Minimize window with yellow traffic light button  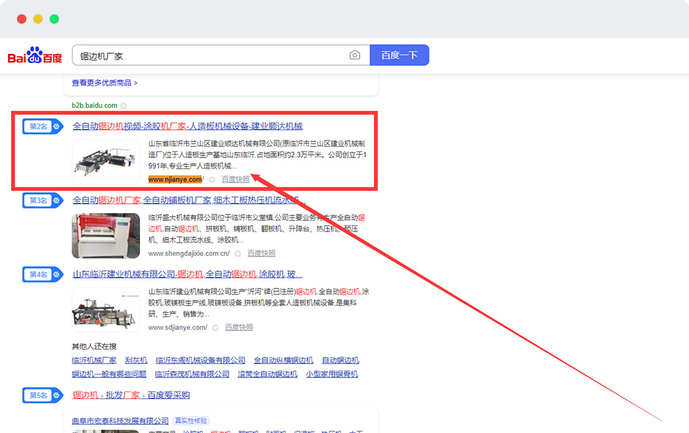[x=38, y=19]
